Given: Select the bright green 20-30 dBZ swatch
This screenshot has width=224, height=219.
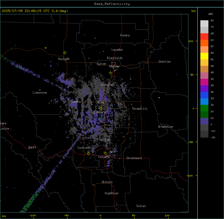Looking at the screenshot, I should point(204,108).
